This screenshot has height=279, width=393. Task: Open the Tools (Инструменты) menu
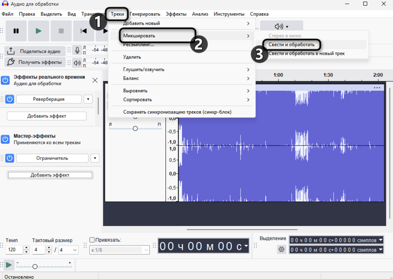[x=229, y=14]
